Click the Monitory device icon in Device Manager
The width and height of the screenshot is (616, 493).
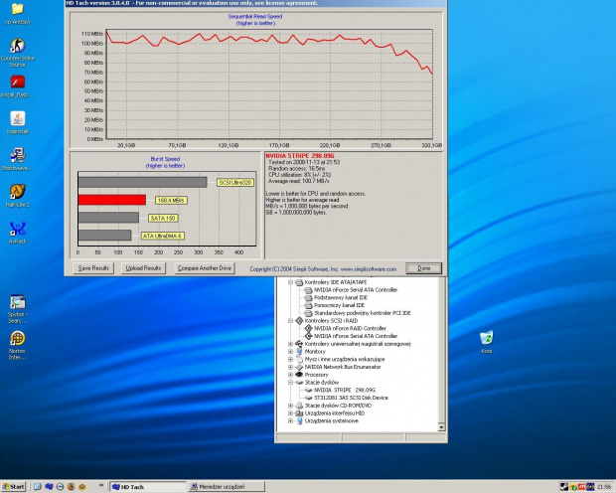tap(299, 352)
